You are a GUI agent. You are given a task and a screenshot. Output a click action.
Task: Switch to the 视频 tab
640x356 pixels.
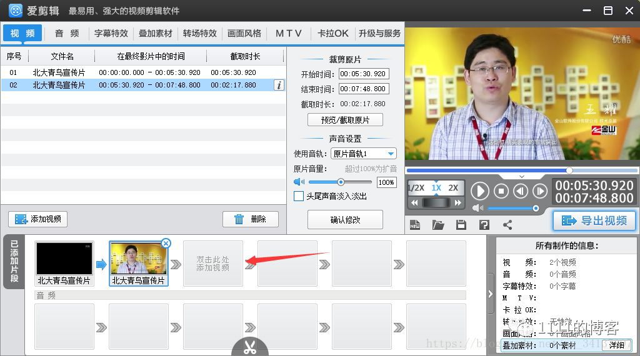click(x=23, y=33)
